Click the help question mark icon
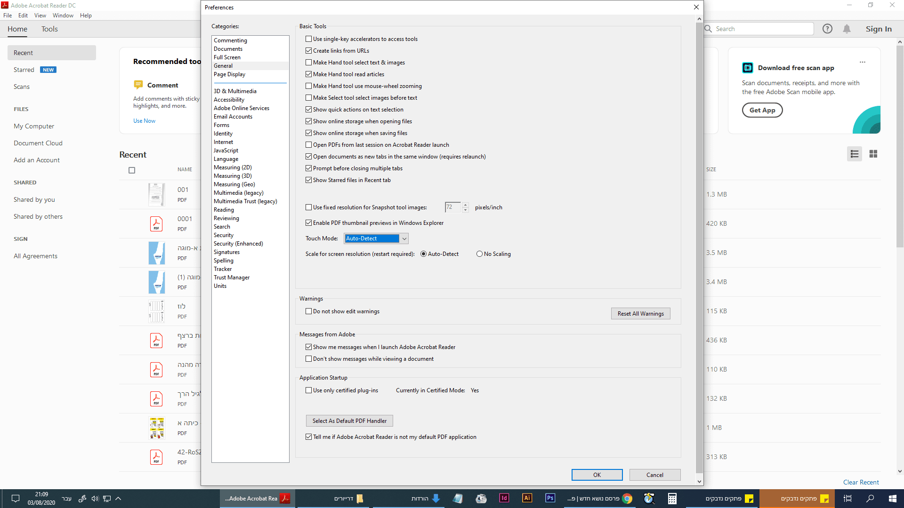The width and height of the screenshot is (904, 508). coord(827,29)
